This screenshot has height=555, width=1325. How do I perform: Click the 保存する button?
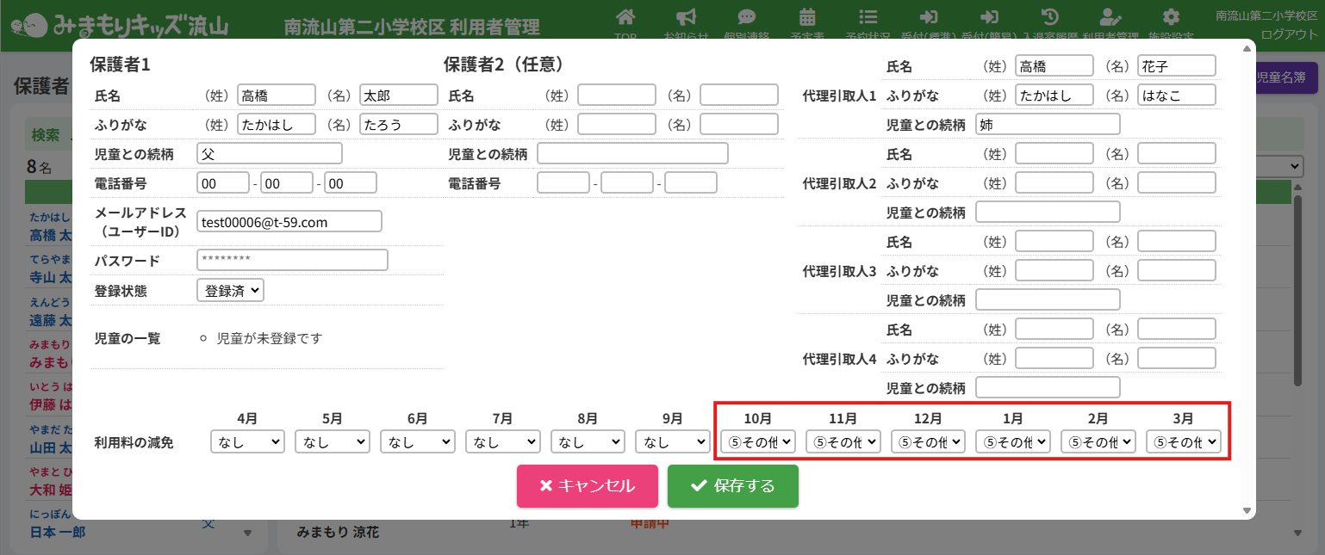point(732,486)
